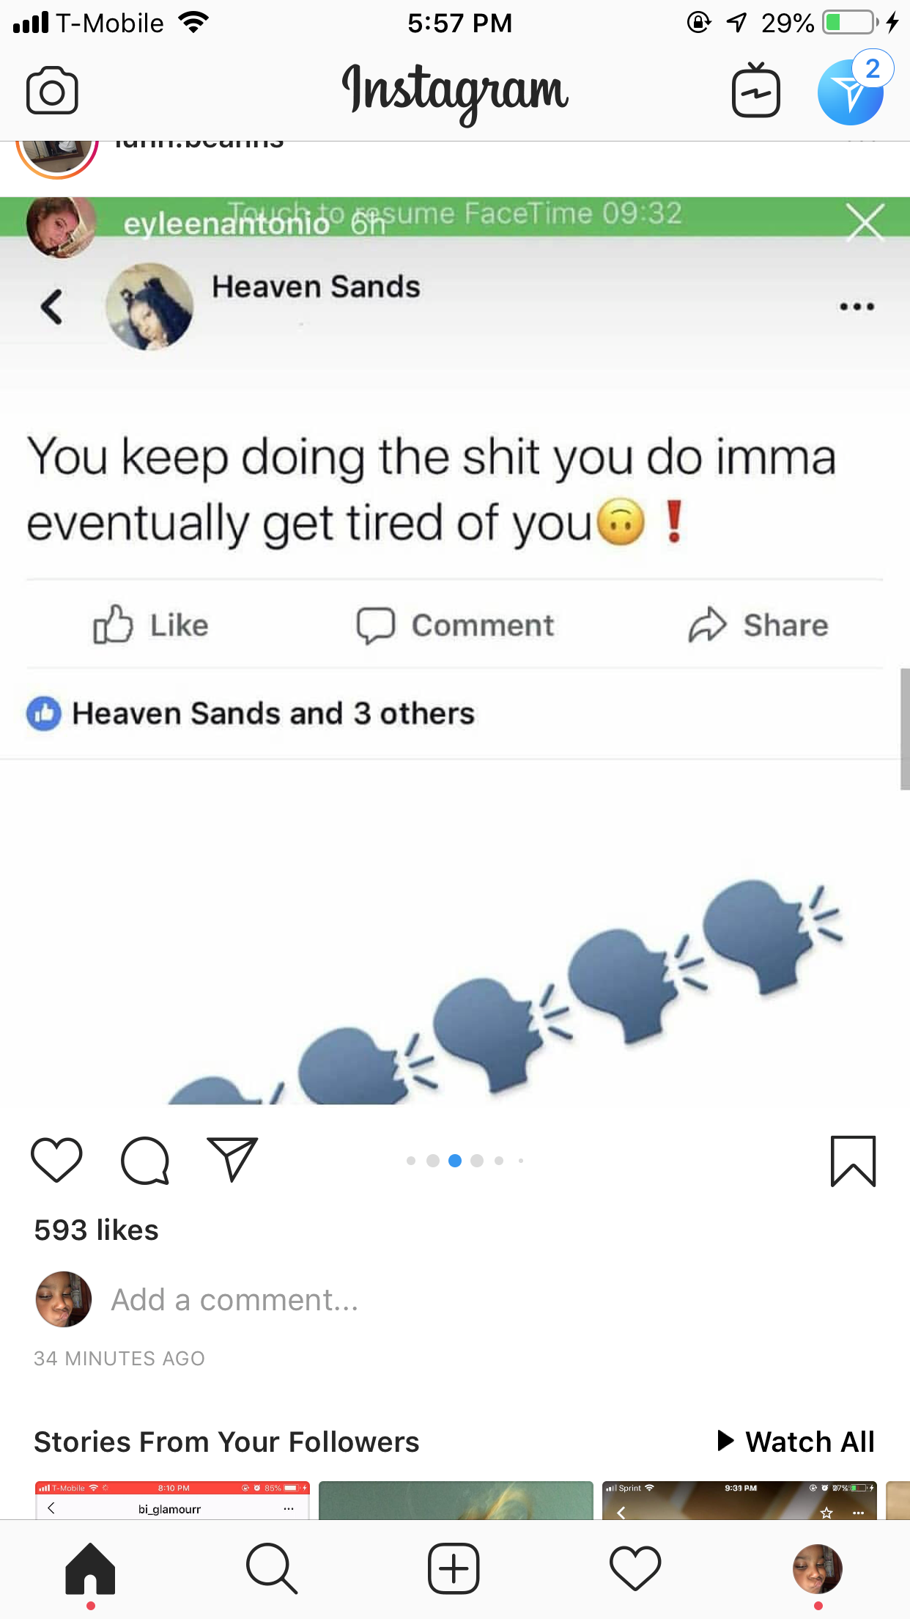Open the camera from the top bar
The width and height of the screenshot is (910, 1619).
click(x=52, y=90)
